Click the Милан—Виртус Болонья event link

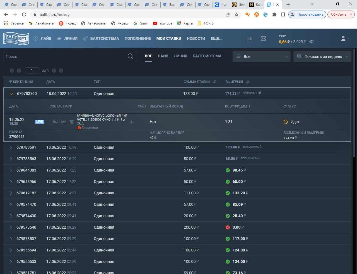102,119
